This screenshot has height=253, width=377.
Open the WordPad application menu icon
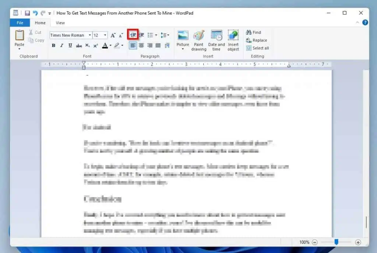pyautogui.click(x=15, y=13)
